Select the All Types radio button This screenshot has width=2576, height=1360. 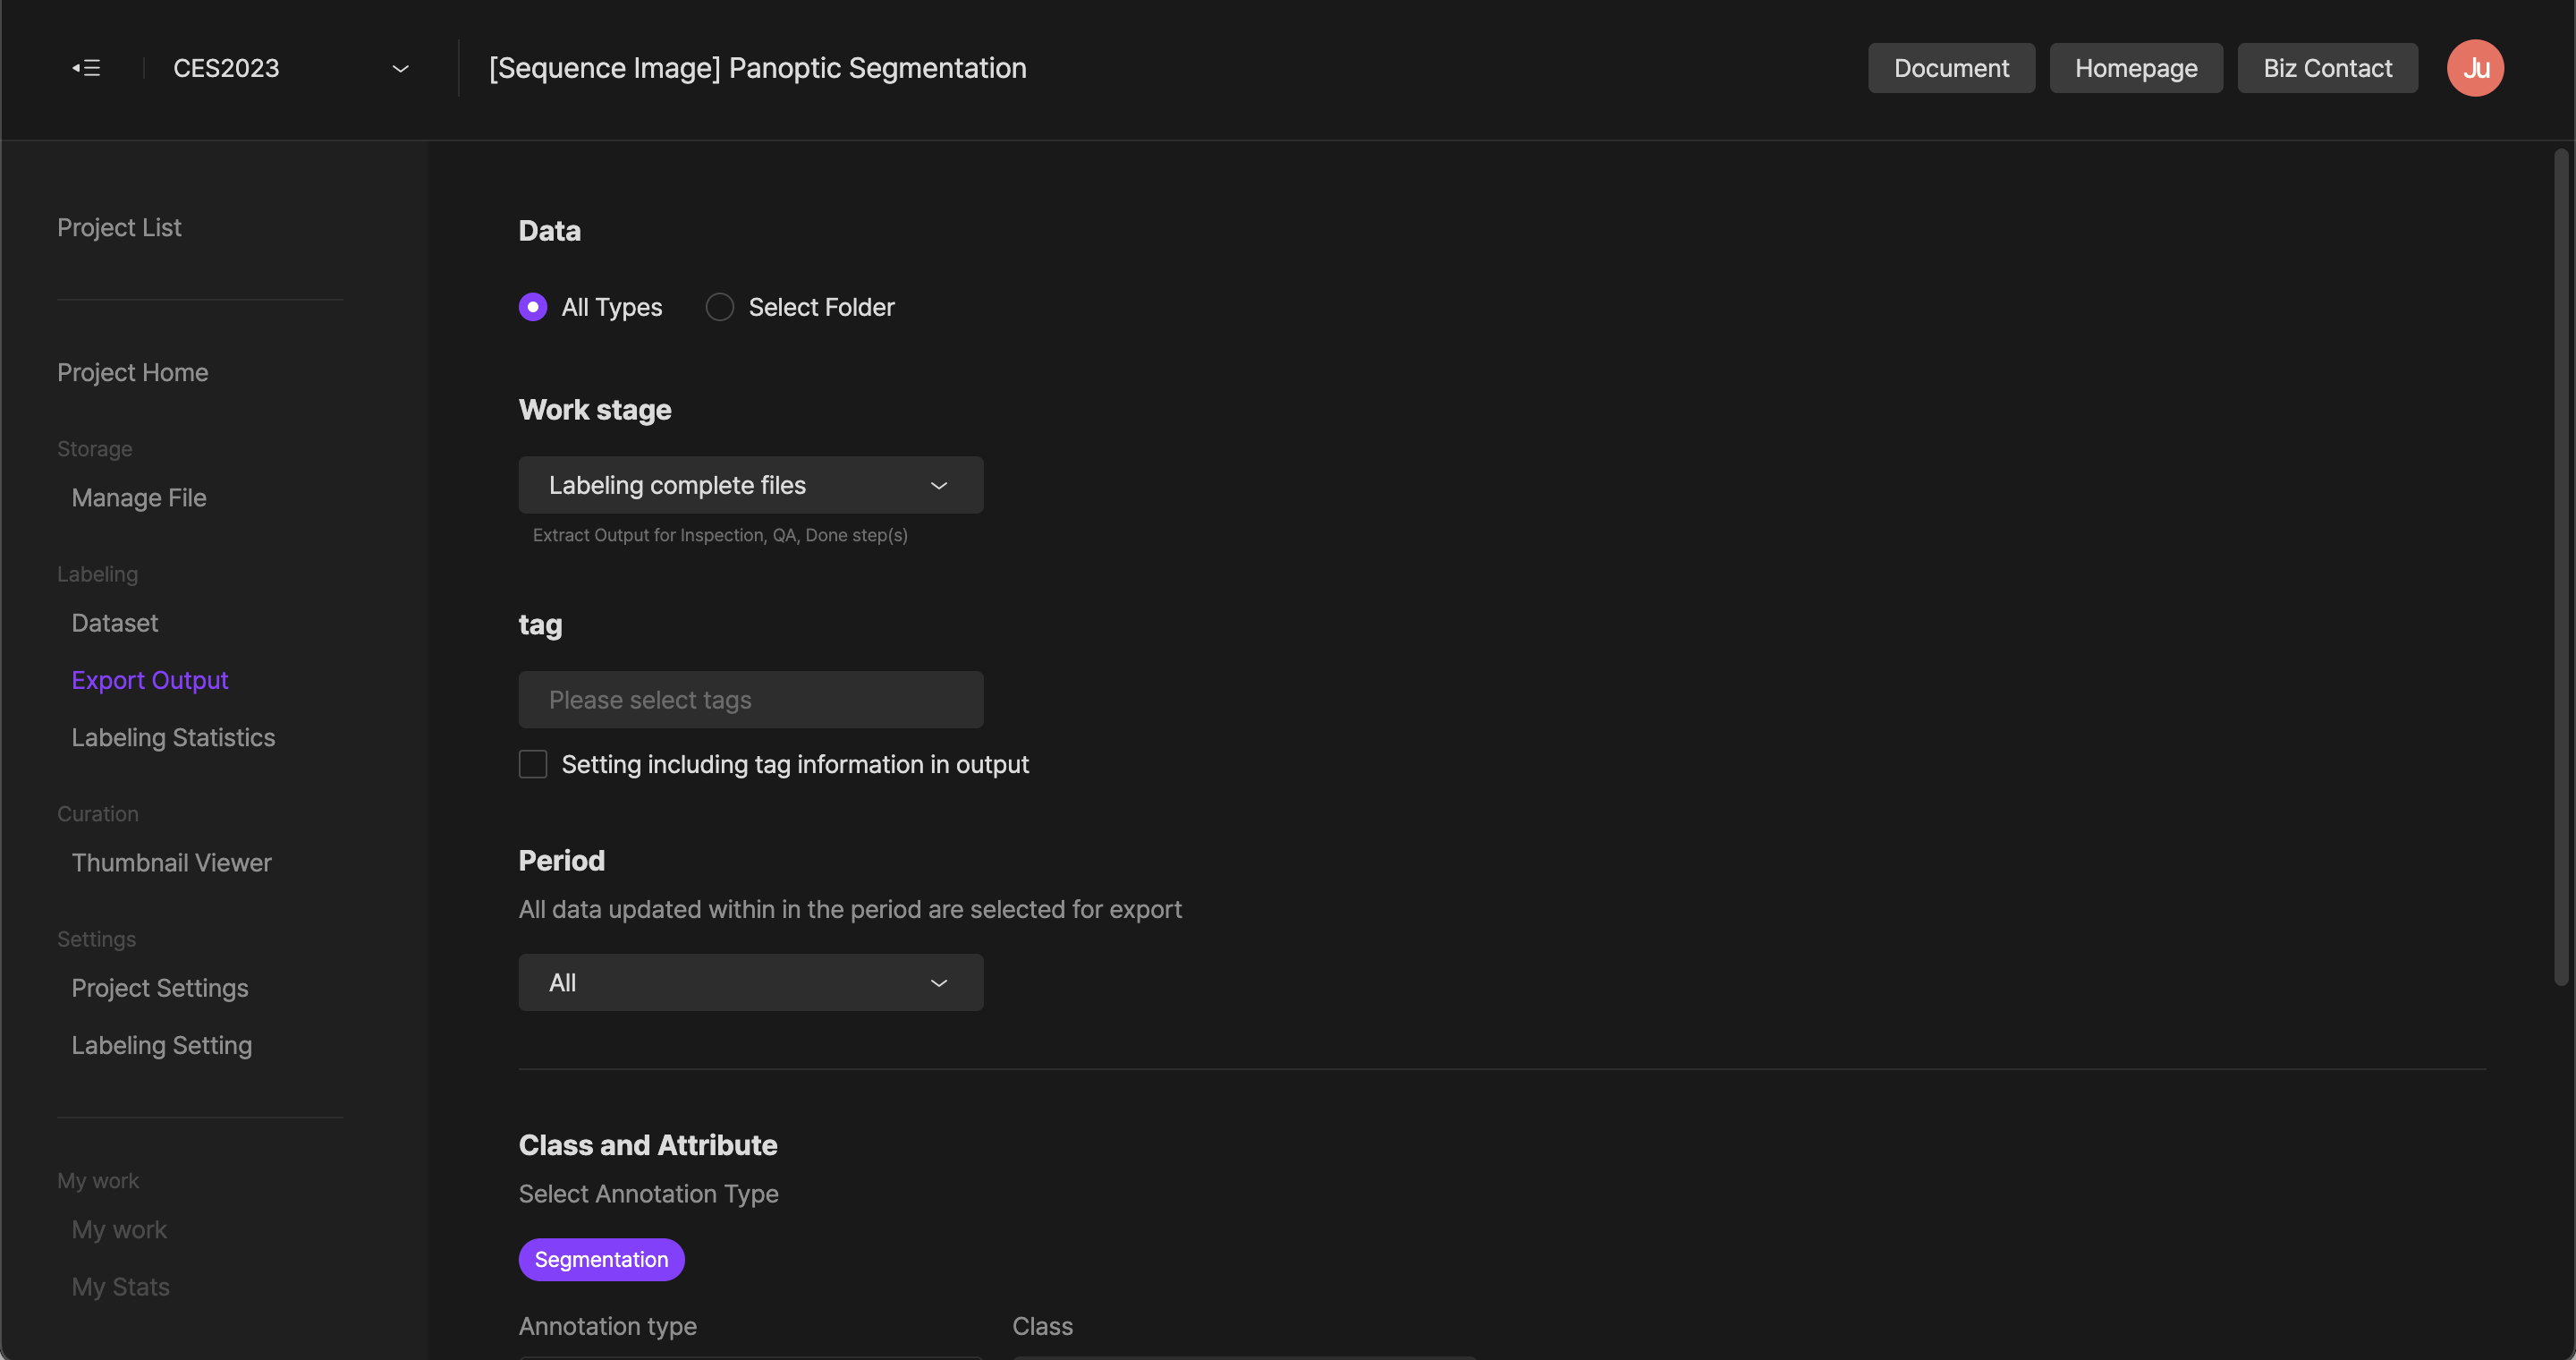(533, 307)
